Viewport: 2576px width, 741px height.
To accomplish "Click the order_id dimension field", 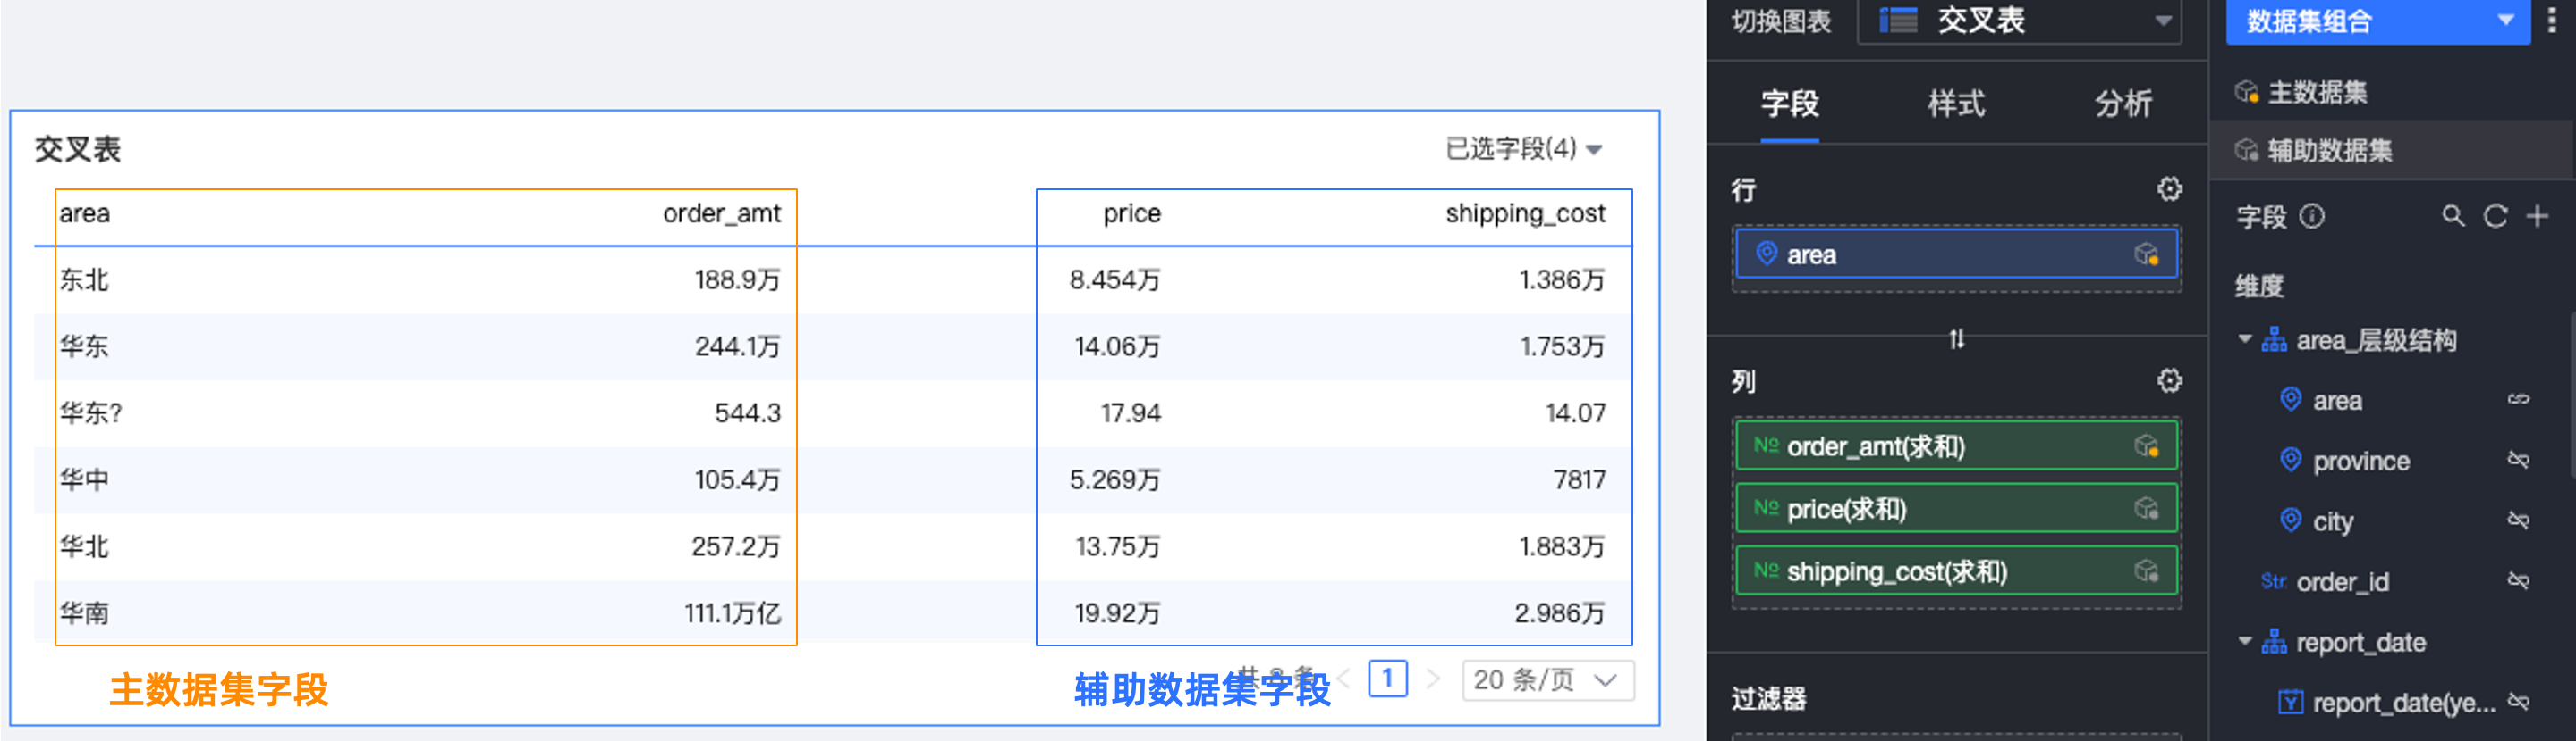I will pyautogui.click(x=2342, y=581).
